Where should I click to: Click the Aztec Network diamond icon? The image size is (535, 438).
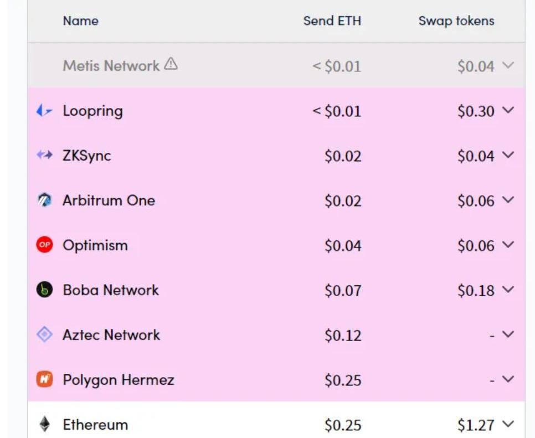click(x=44, y=334)
